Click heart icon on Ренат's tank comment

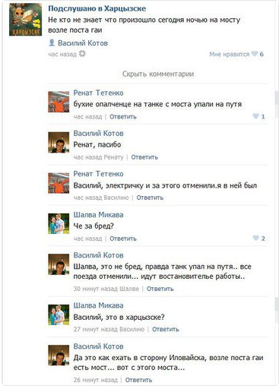point(256,116)
